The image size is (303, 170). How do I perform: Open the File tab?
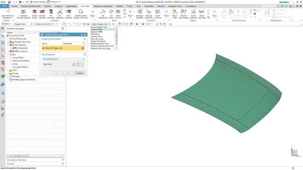click(x=4, y=6)
